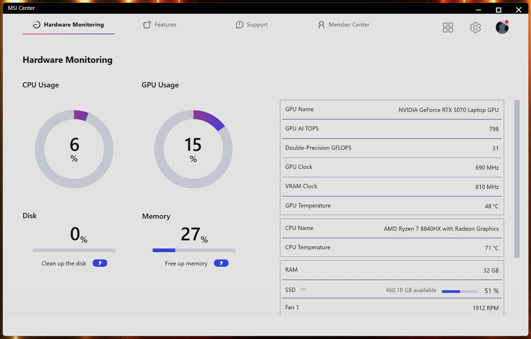Click the user profile avatar
The height and width of the screenshot is (339, 531).
click(502, 27)
